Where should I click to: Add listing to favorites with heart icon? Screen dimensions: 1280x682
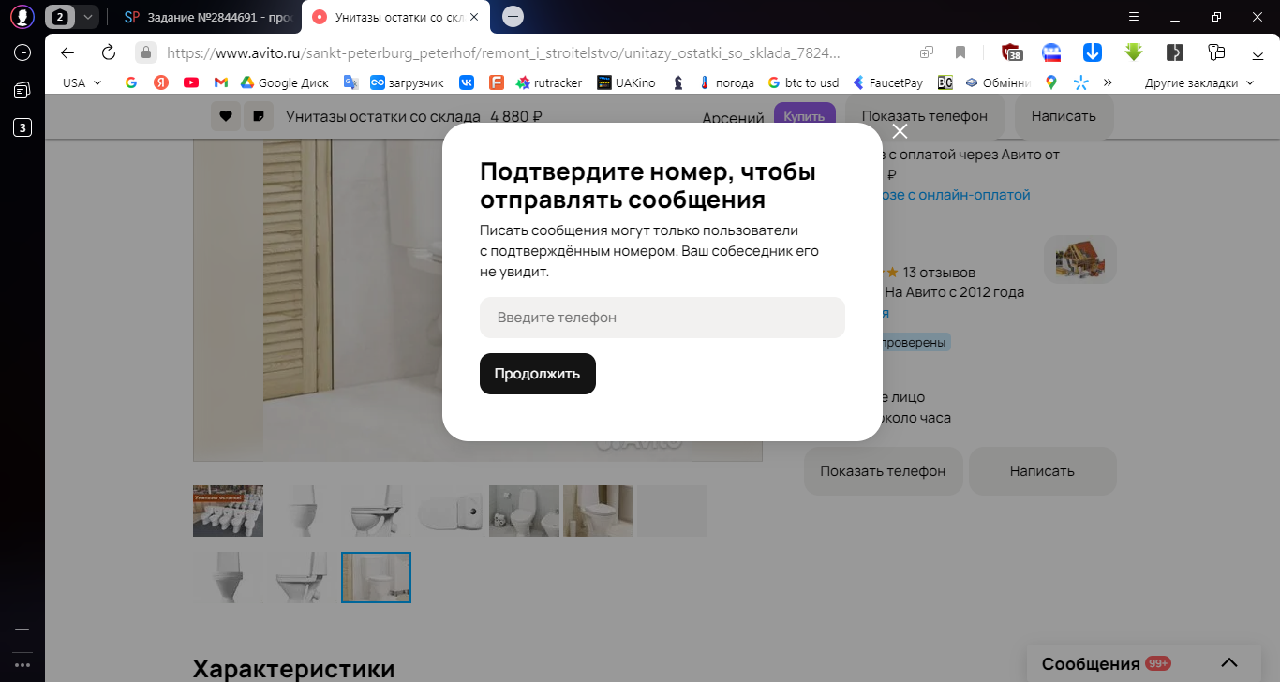225,117
